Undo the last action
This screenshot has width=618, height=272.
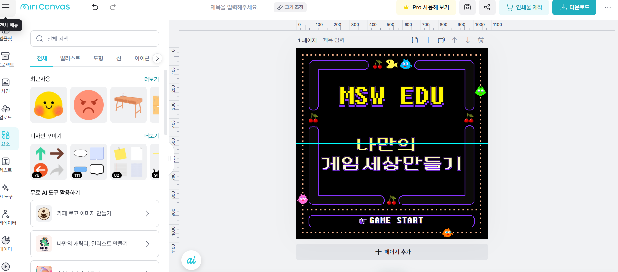pos(95,7)
